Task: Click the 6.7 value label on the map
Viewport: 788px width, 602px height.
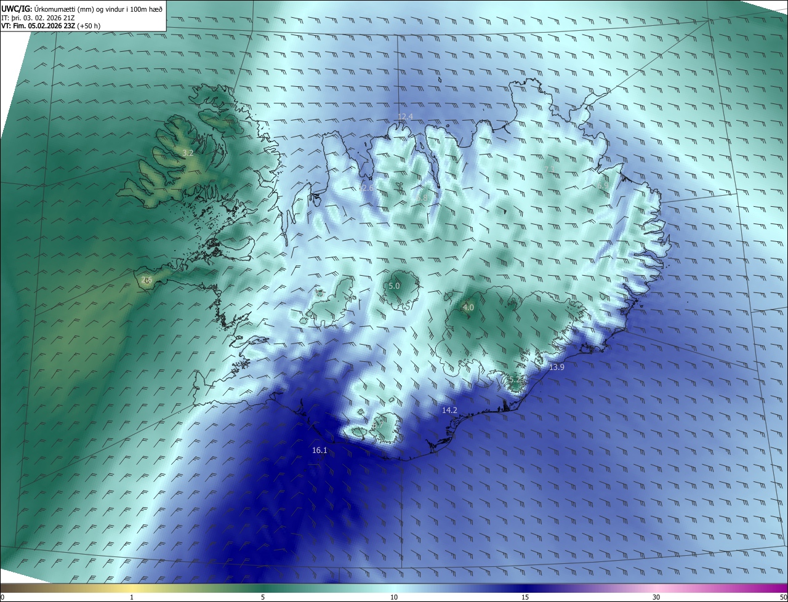Action: (x=378, y=425)
